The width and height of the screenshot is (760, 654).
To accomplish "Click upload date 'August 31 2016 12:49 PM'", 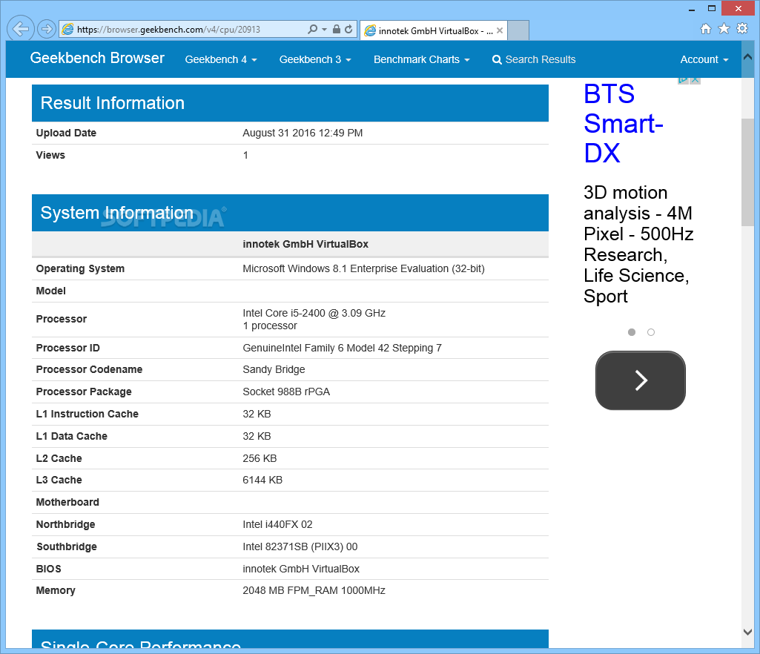I will pos(303,133).
